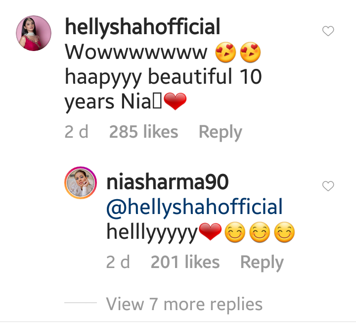Open hellyshahofficial's profile picture
This screenshot has width=356, height=324.
coord(34,33)
